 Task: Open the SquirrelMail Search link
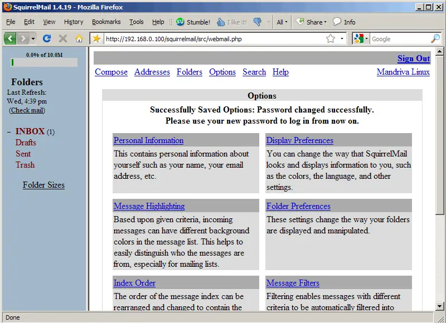(254, 72)
